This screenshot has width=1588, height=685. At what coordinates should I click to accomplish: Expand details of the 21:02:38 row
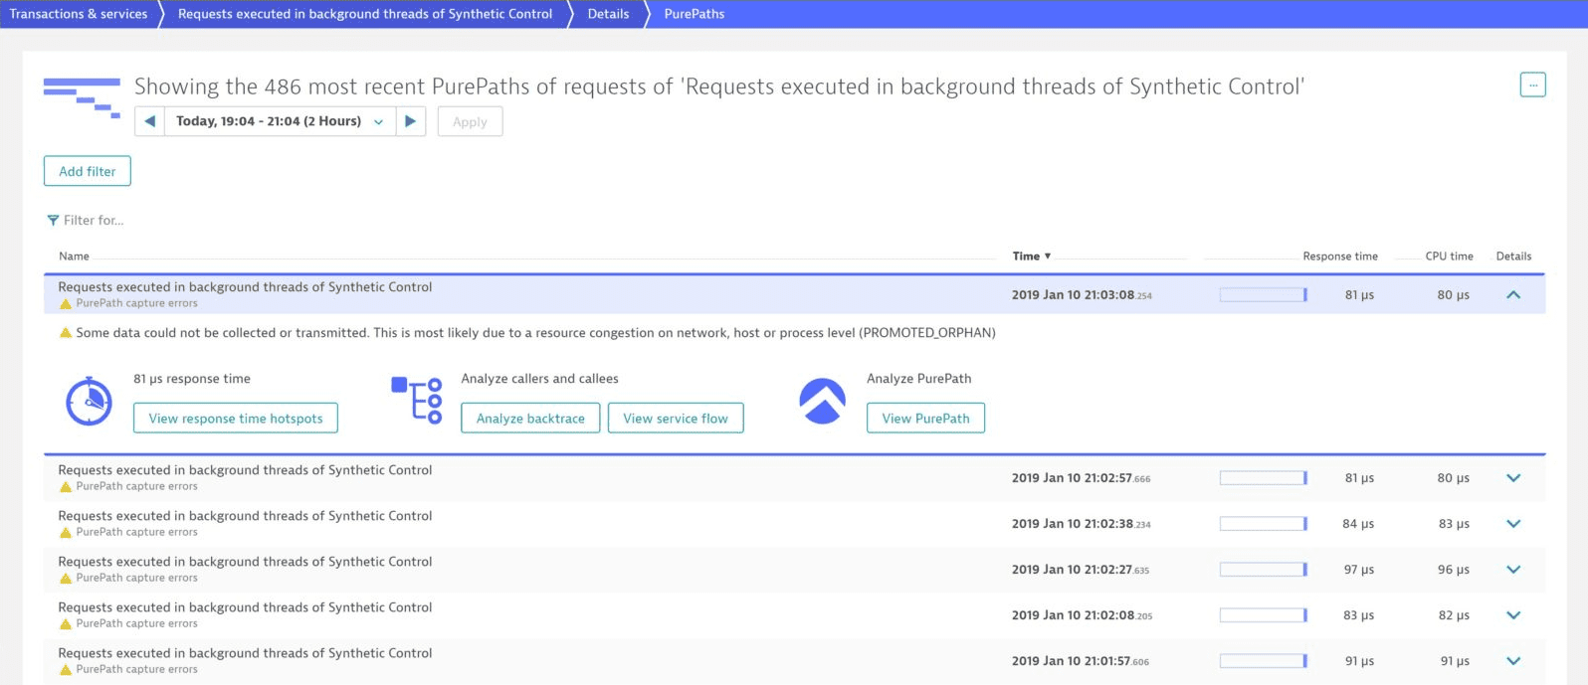pyautogui.click(x=1513, y=524)
